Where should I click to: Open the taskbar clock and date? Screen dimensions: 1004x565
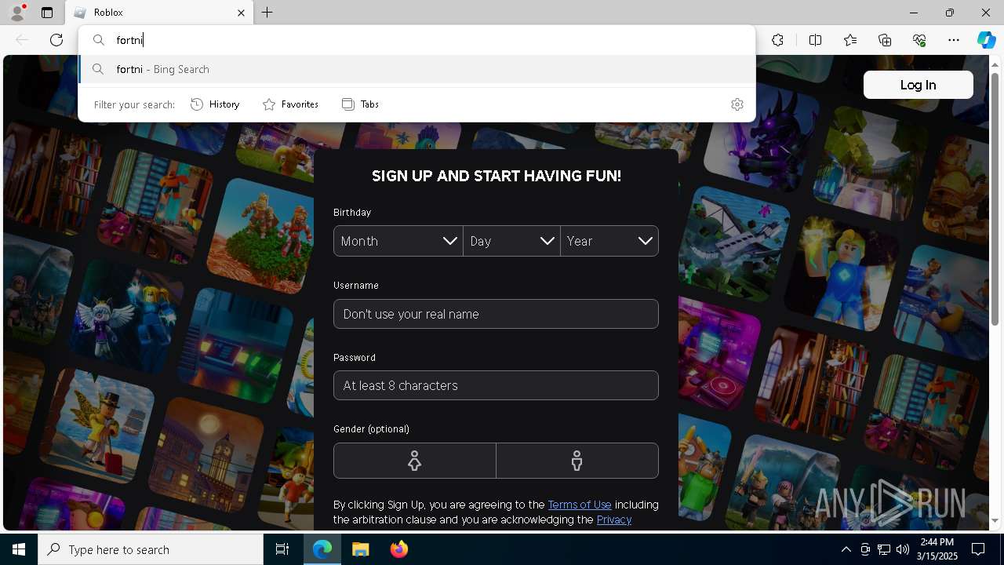[x=937, y=549]
